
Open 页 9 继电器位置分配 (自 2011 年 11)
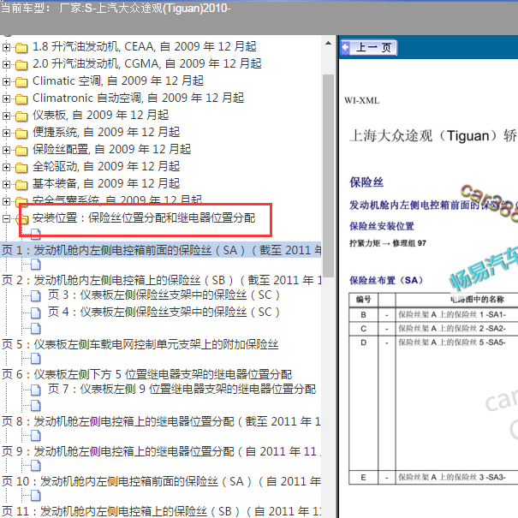[161, 451]
